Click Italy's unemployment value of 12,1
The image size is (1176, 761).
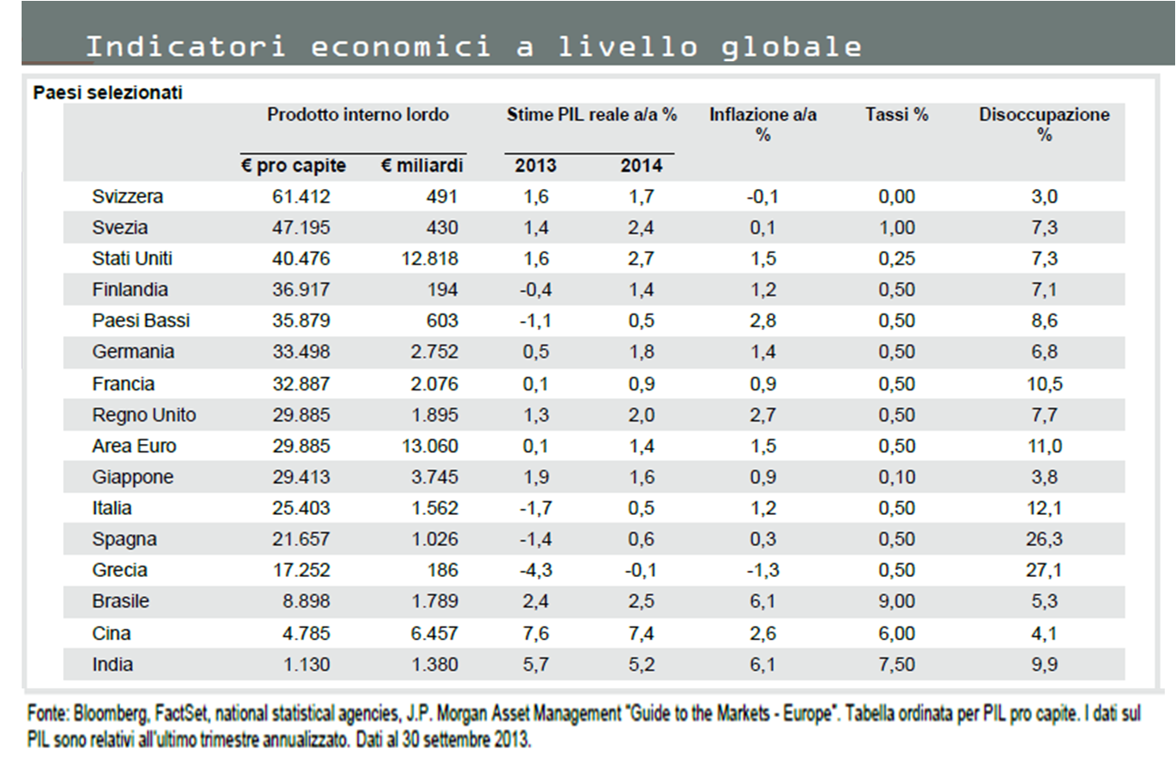pos(1045,508)
